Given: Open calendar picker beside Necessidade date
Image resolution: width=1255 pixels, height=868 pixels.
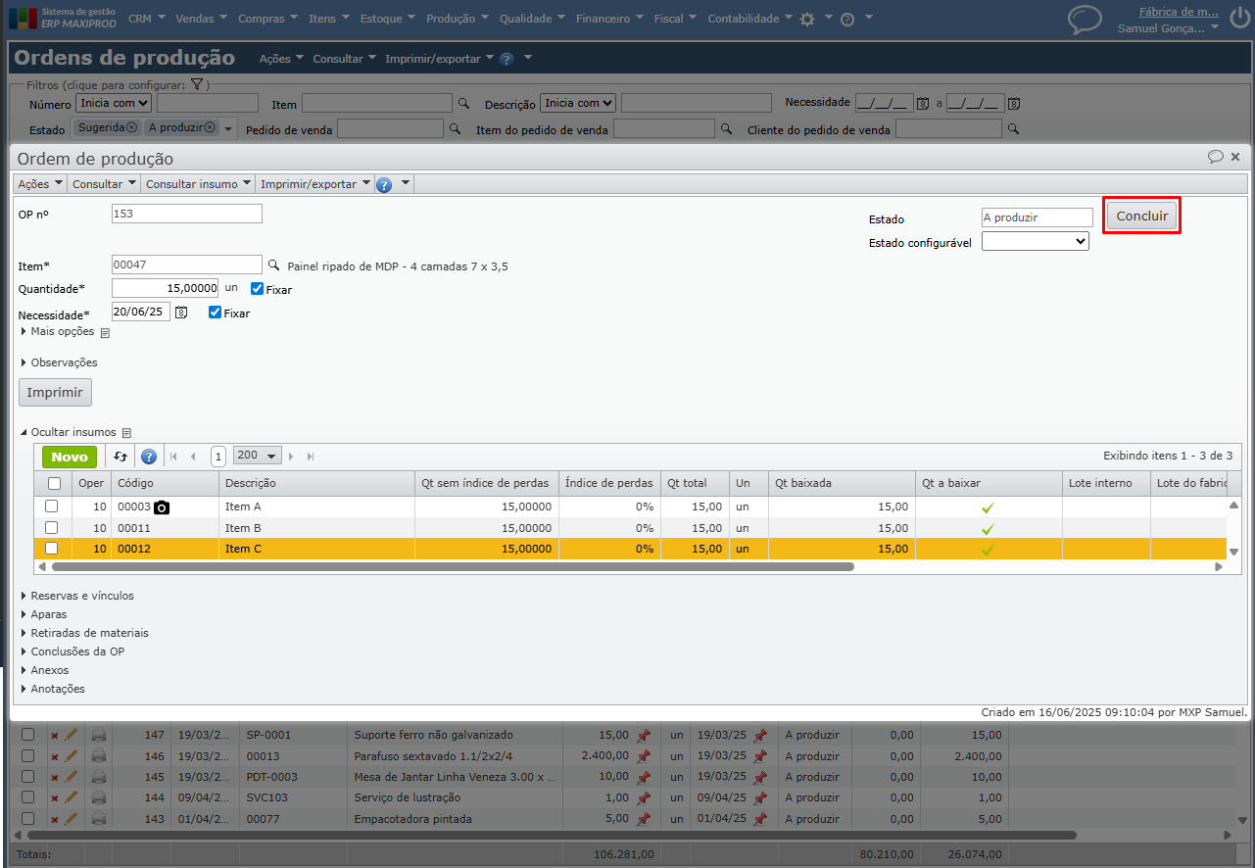Looking at the screenshot, I should (x=180, y=312).
